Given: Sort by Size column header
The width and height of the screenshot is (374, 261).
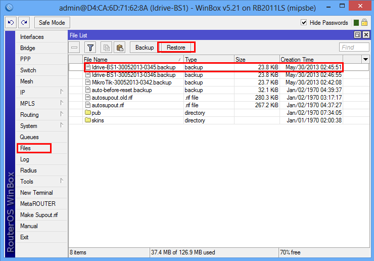Looking at the screenshot, I should [x=257, y=60].
